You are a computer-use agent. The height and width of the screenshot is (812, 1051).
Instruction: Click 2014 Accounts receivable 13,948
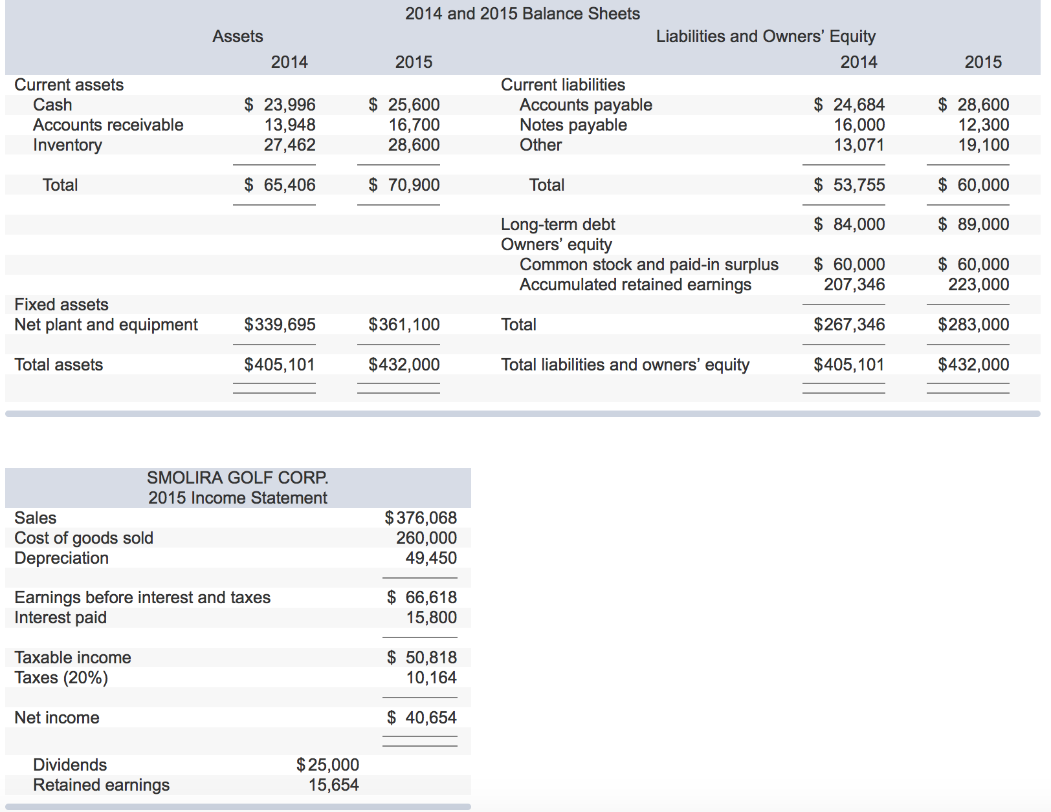290,125
